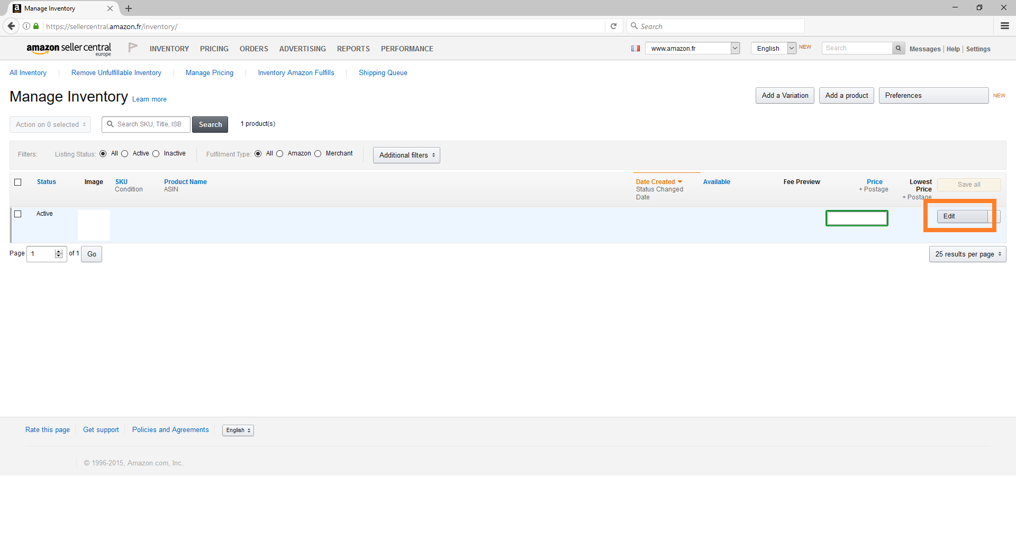This screenshot has height=550, width=1016.
Task: Click the Learn more link
Action: click(149, 99)
